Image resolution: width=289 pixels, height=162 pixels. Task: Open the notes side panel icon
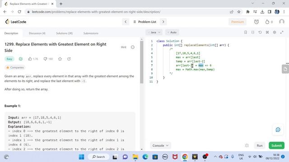[285, 69]
